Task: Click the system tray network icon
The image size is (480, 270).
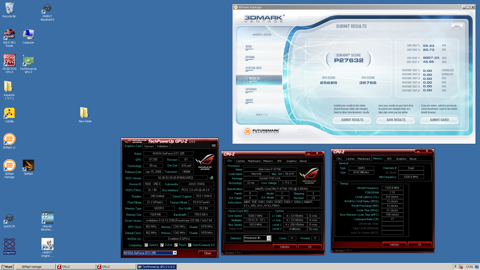Action: tap(460, 267)
